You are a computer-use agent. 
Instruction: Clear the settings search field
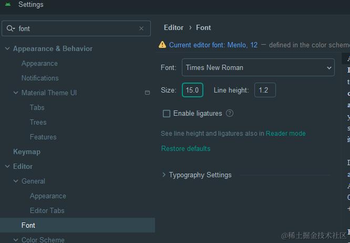pyautogui.click(x=141, y=28)
